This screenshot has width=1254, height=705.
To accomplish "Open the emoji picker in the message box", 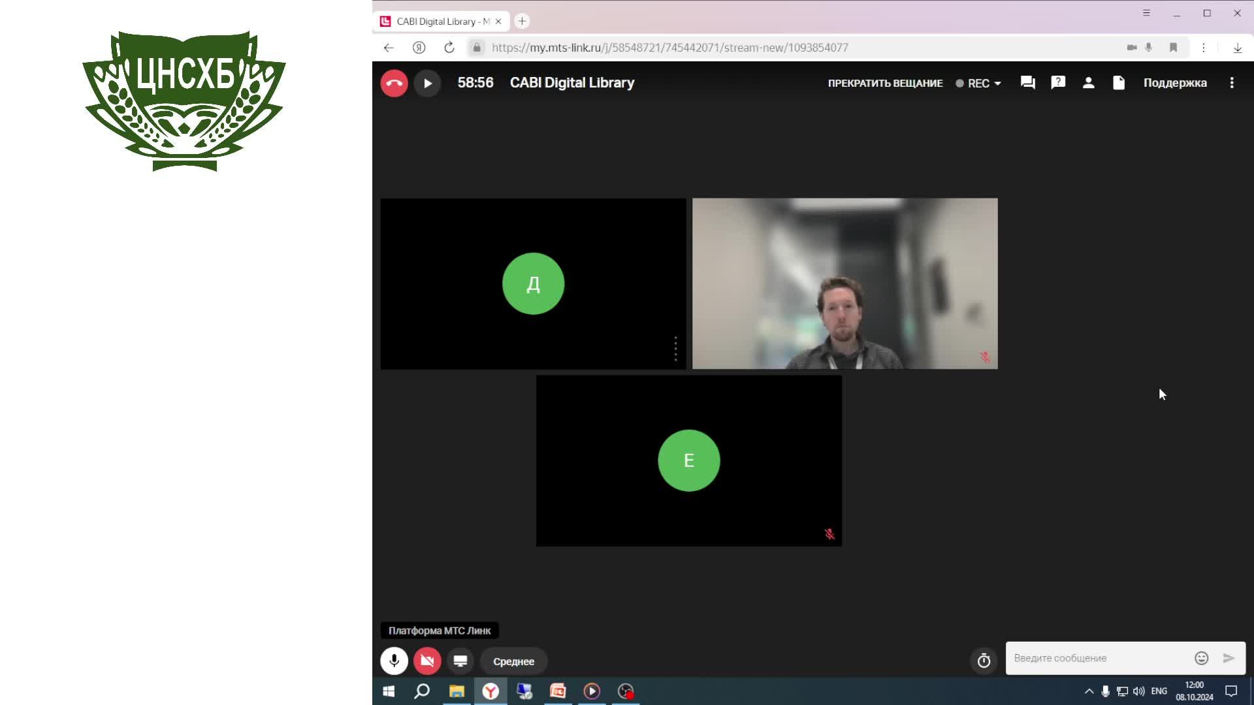I will coord(1202,658).
